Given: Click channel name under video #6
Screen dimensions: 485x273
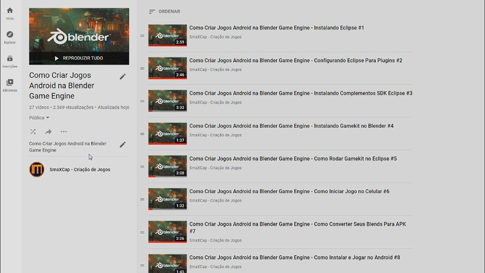Looking at the screenshot, I should coord(215,200).
